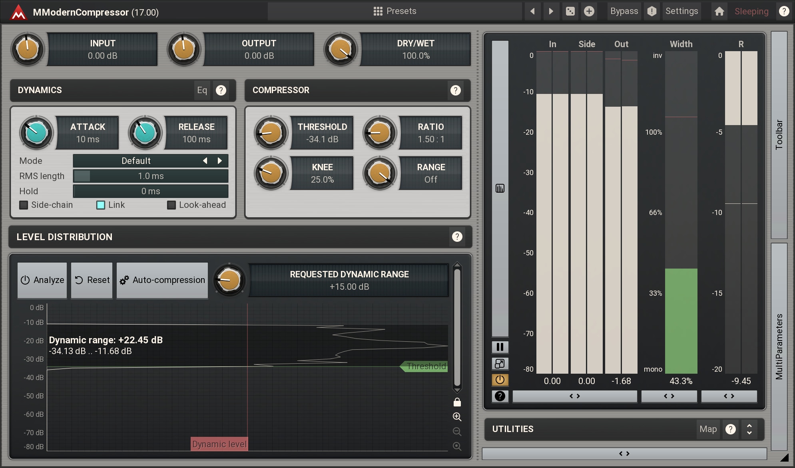Viewport: 795px width, 468px height.
Task: Click the panic exclamation icon
Action: point(652,11)
